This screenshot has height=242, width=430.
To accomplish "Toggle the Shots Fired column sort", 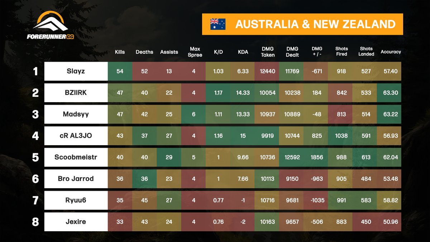I will (x=341, y=52).
